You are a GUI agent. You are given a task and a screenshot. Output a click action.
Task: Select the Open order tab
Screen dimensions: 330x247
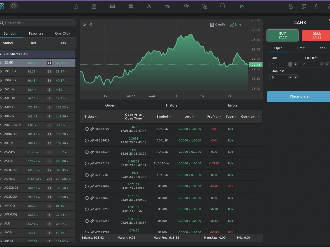tap(278, 48)
